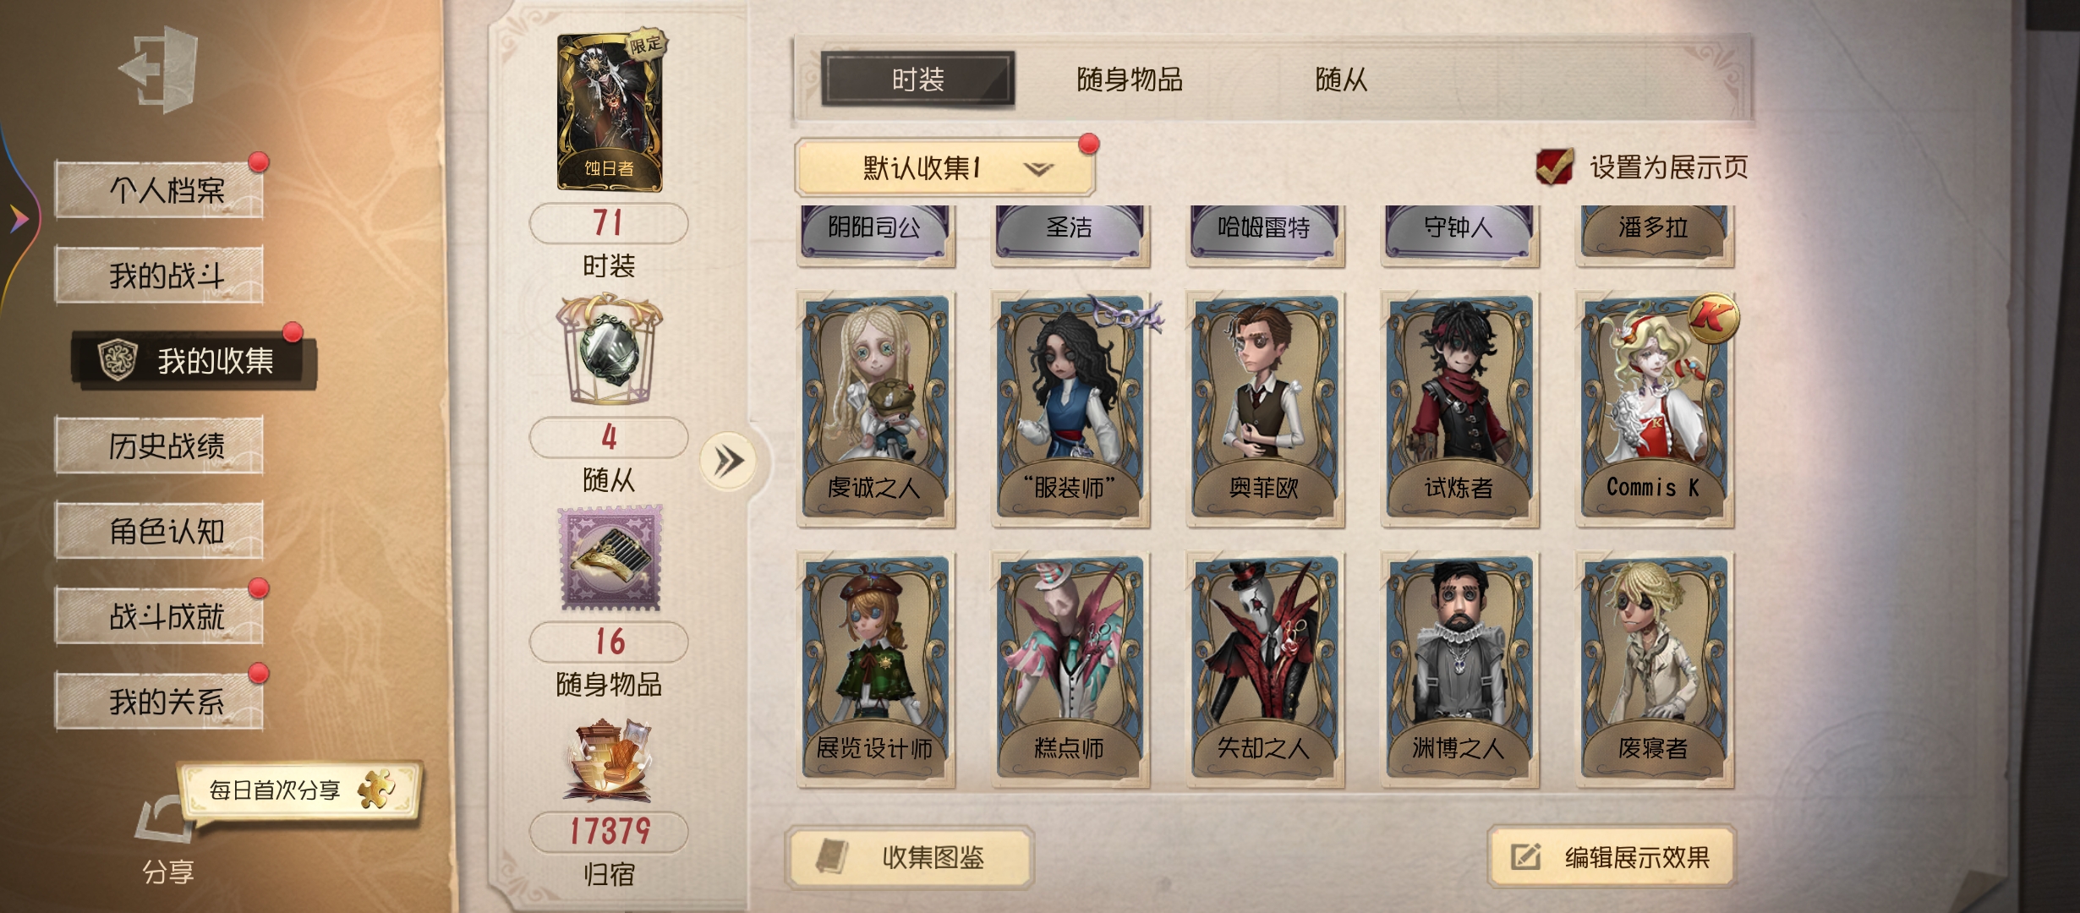Click the puzzle piece daily share bubble

tap(301, 790)
